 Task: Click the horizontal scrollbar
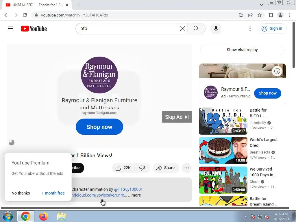[145, 208]
